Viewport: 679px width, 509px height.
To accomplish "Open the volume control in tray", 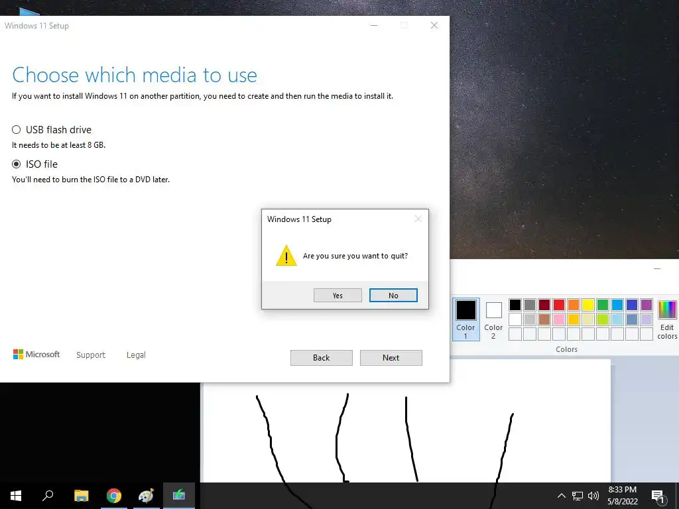I will point(593,496).
